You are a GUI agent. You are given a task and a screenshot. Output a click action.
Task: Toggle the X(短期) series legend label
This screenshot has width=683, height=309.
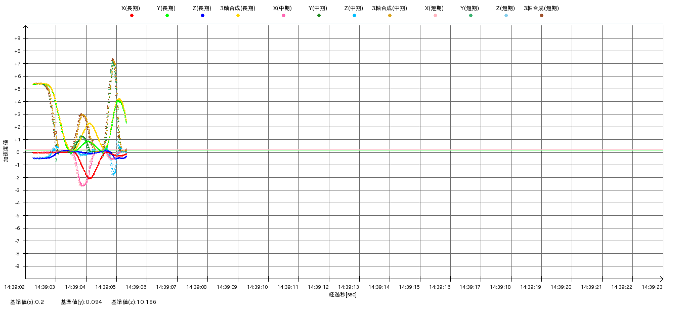coord(435,8)
